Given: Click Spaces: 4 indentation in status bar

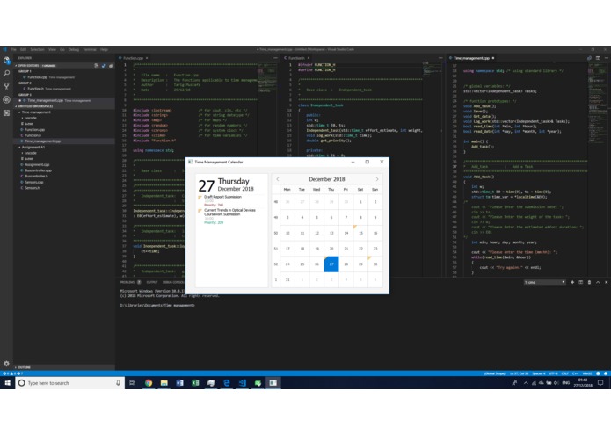Looking at the screenshot, I should point(539,373).
